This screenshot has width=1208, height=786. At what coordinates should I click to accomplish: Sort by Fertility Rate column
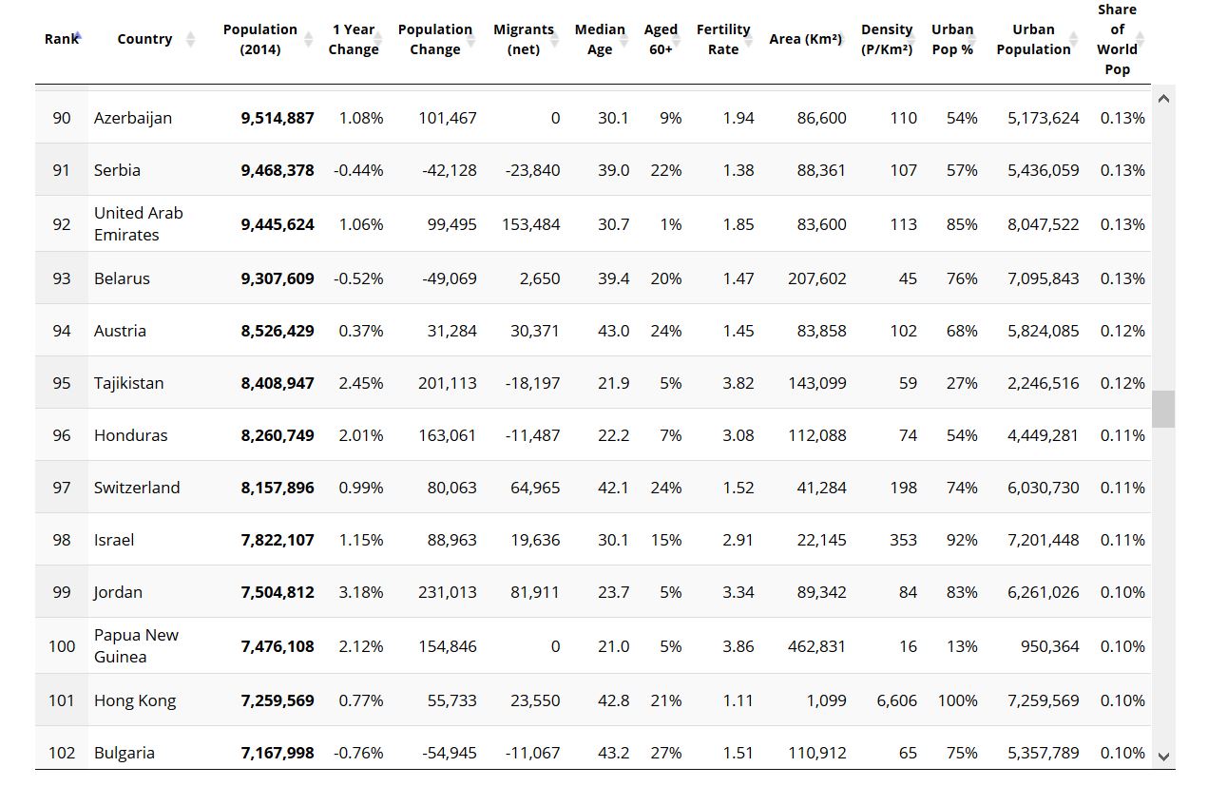pyautogui.click(x=723, y=39)
